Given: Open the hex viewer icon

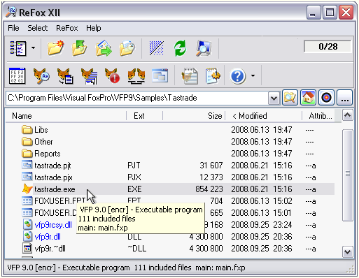Looking at the screenshot, I should coord(17,76).
